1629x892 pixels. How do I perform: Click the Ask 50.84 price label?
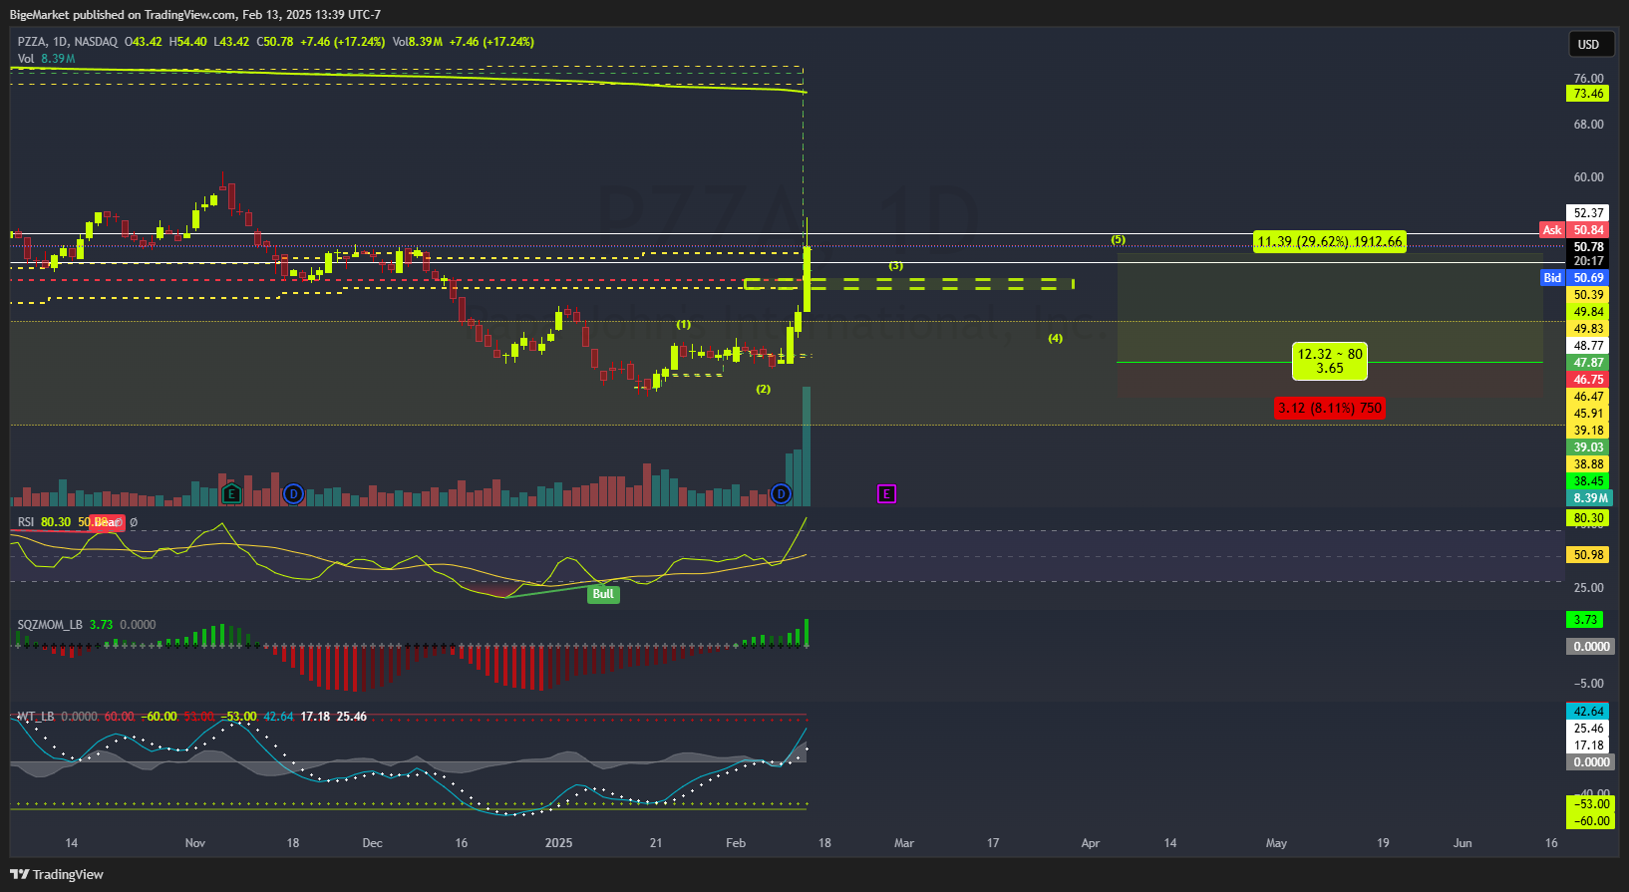pyautogui.click(x=1574, y=230)
